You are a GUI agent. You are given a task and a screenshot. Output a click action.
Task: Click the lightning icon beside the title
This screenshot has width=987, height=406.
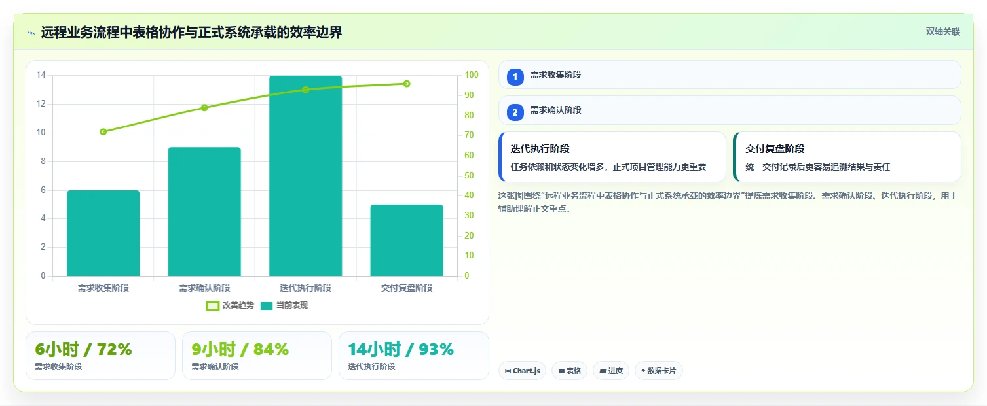point(31,33)
